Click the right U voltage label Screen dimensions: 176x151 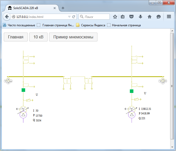tap(145, 93)
